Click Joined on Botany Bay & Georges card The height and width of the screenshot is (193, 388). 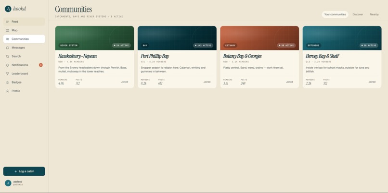(x=289, y=82)
